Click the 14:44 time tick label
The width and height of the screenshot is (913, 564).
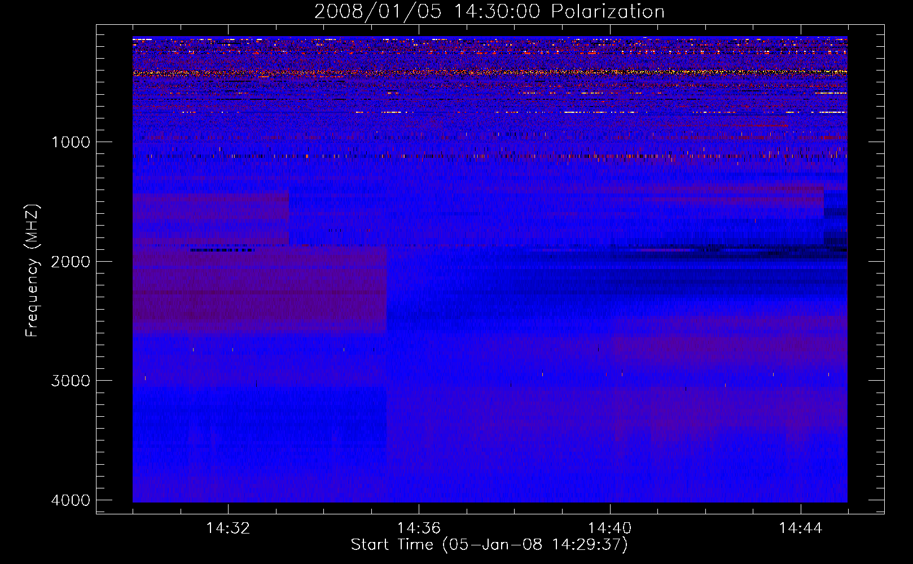800,528
